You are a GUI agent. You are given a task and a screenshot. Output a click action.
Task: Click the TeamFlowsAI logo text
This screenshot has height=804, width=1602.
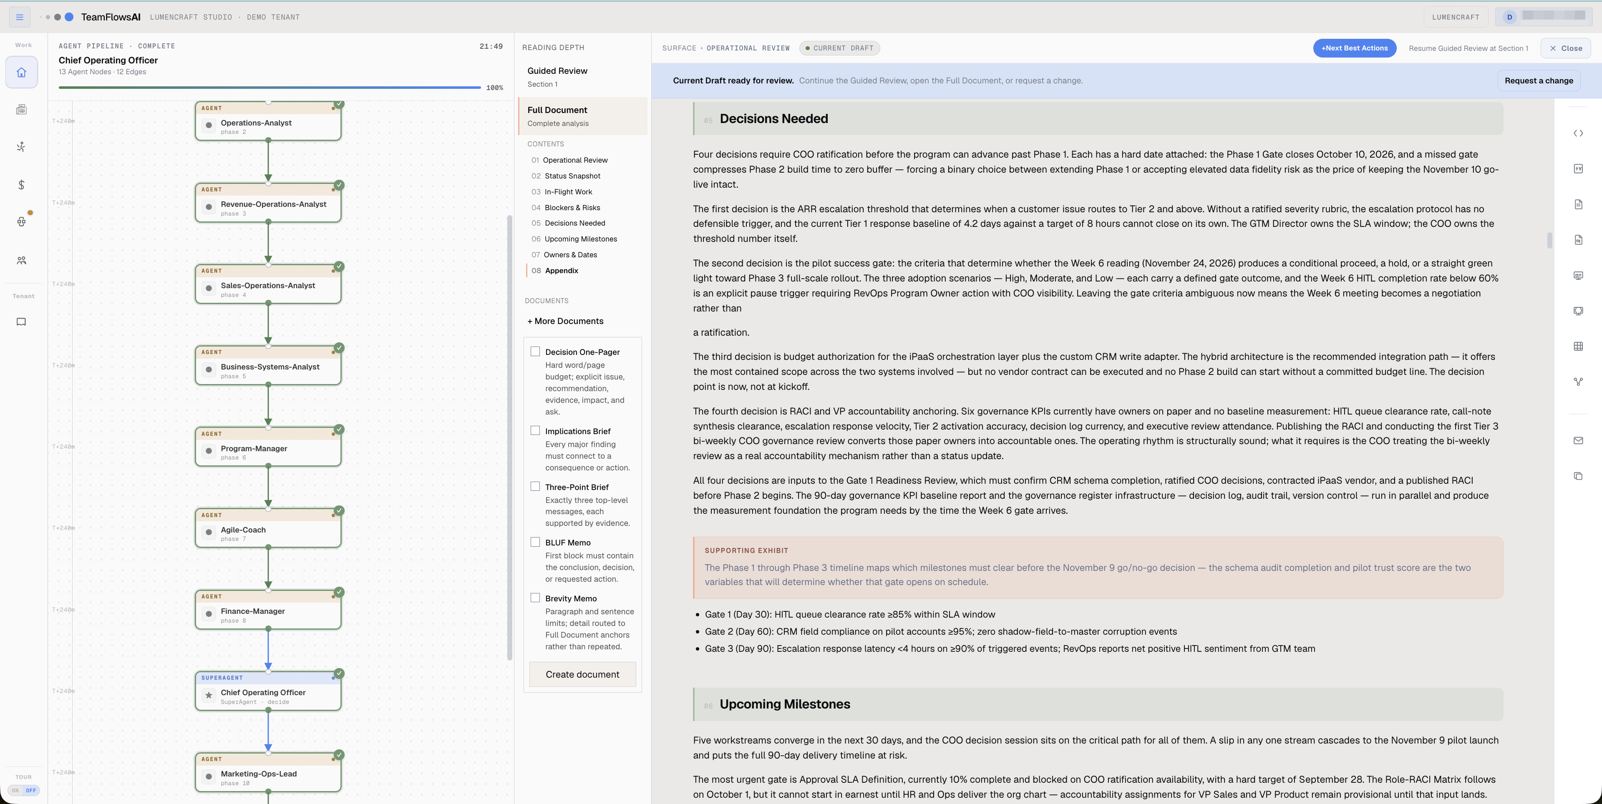pos(111,17)
